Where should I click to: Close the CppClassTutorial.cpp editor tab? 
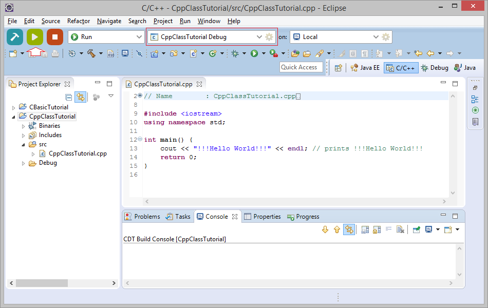coord(199,84)
